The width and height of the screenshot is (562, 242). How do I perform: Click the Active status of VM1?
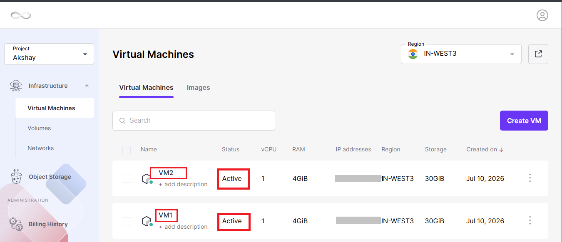pyautogui.click(x=232, y=221)
